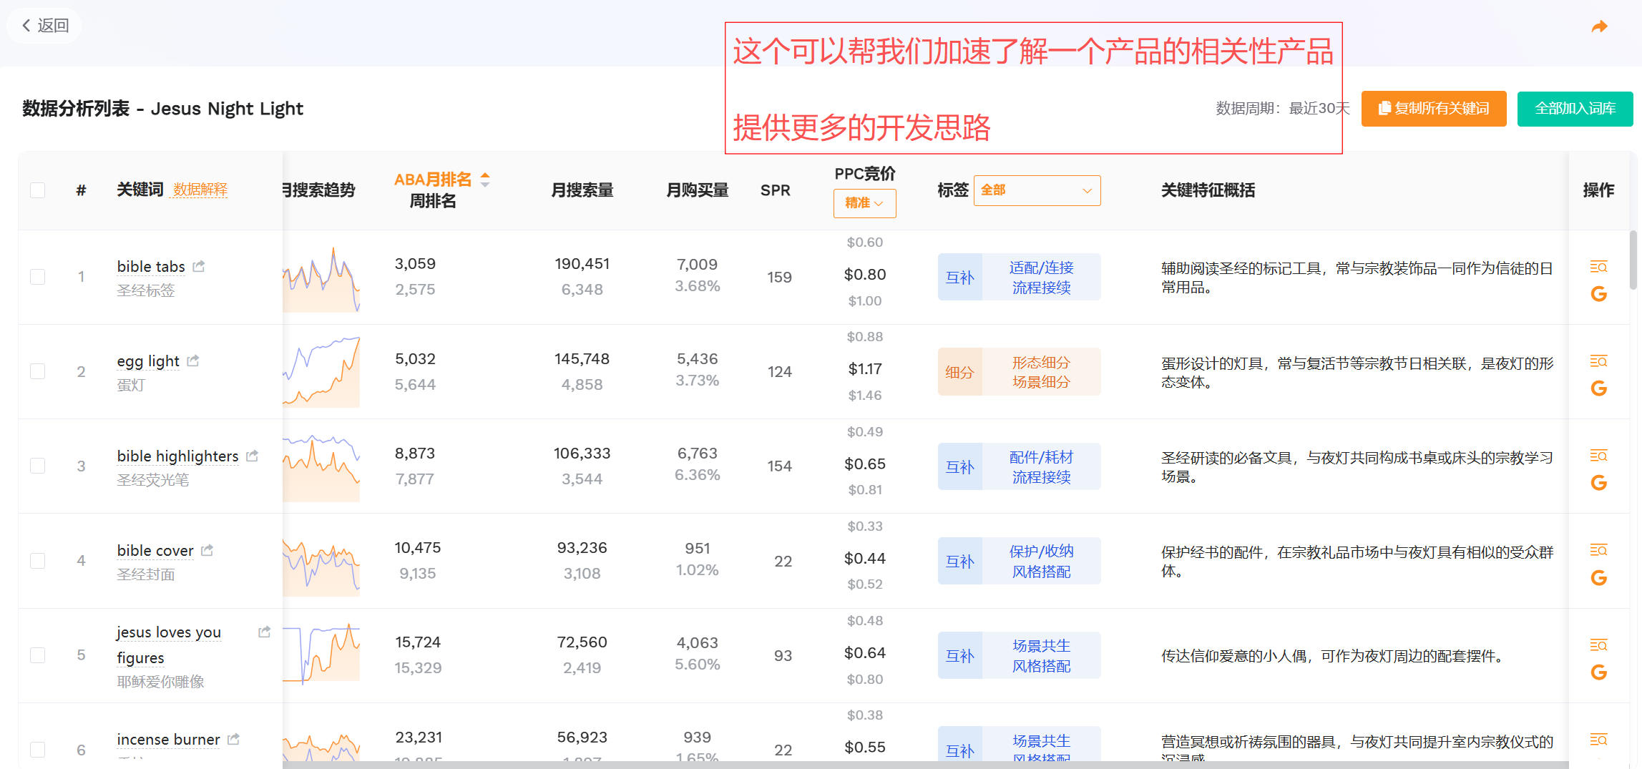This screenshot has width=1642, height=769.
Task: Click keyword search icon in bible tabs row
Action: click(1598, 266)
